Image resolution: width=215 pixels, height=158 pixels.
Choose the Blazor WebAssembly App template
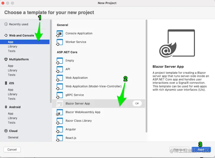point(98,112)
